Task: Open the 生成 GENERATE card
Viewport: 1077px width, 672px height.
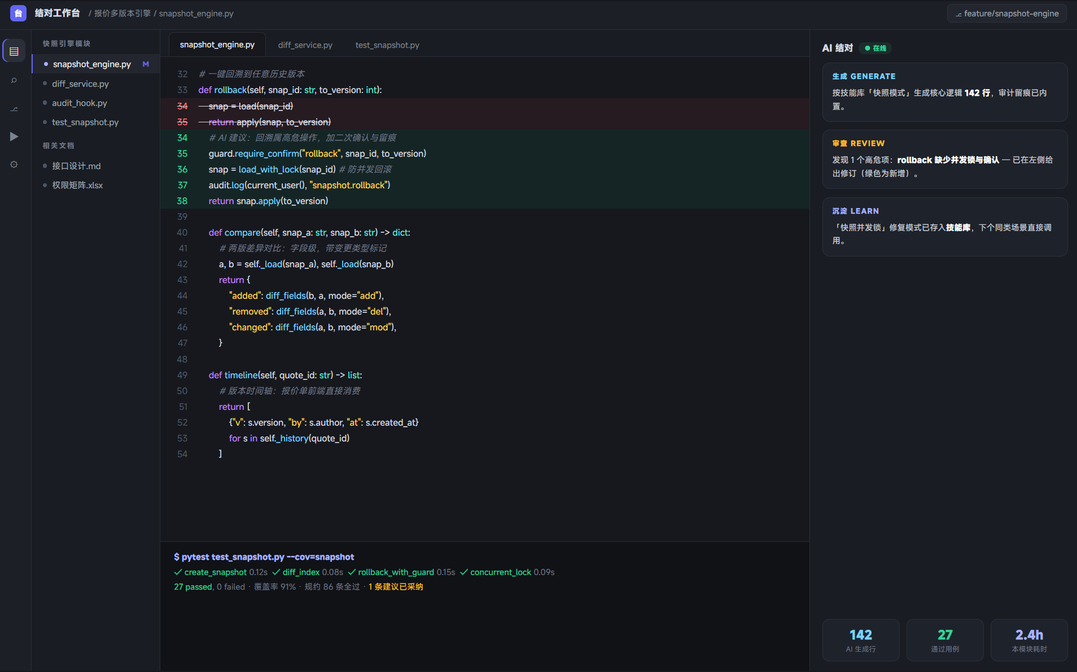Action: [x=944, y=92]
